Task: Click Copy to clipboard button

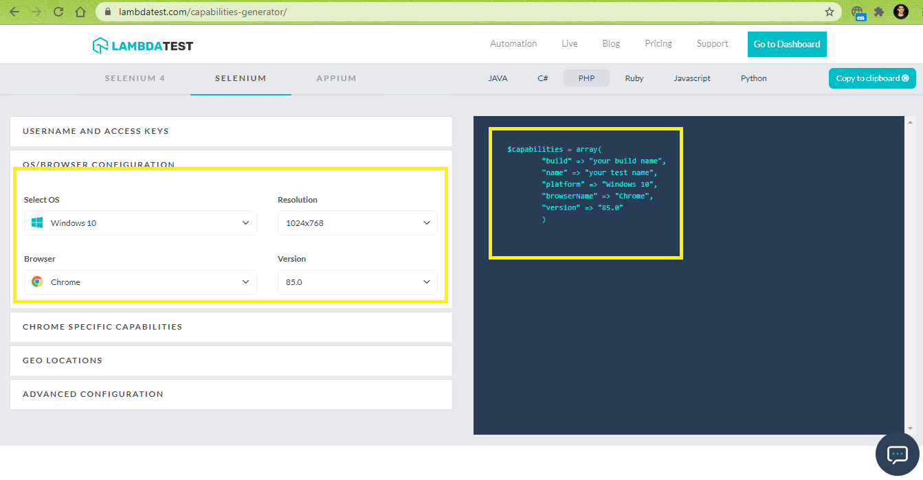Action: [x=871, y=78]
